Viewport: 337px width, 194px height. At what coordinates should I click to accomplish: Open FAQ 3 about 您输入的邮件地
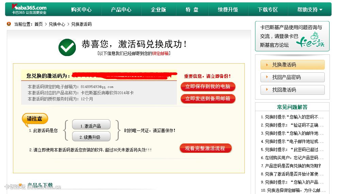click(292, 134)
